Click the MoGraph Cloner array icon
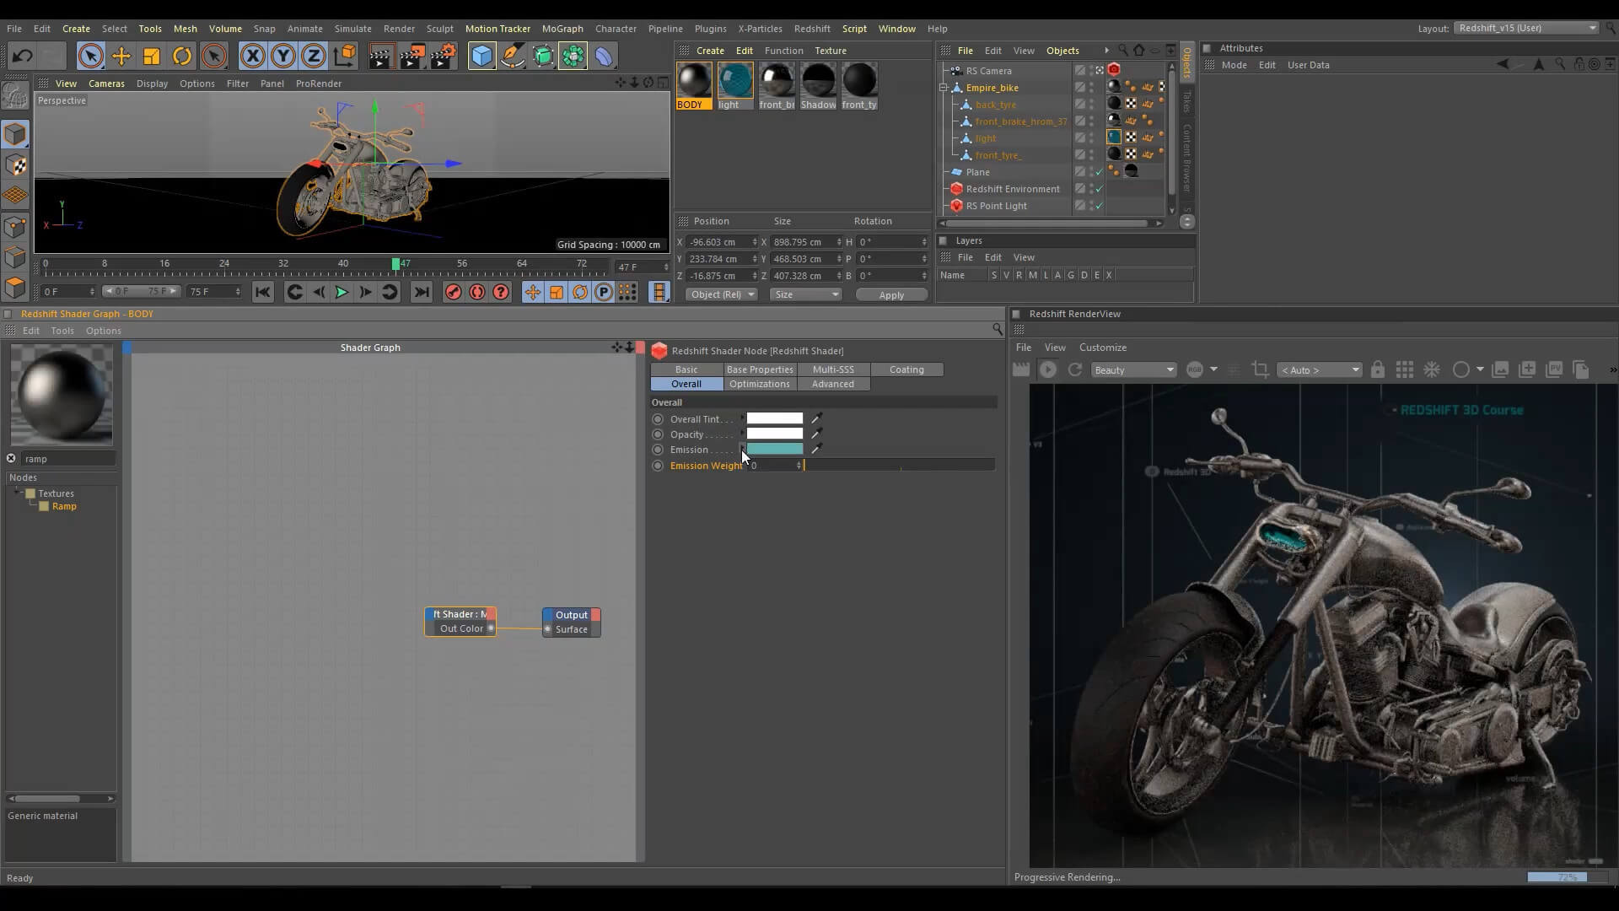The image size is (1619, 911). (573, 57)
